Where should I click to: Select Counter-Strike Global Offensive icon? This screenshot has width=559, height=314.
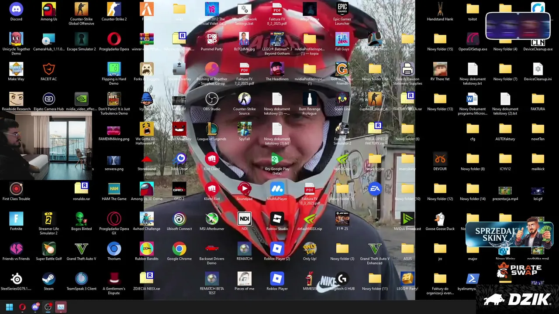pos(81,14)
